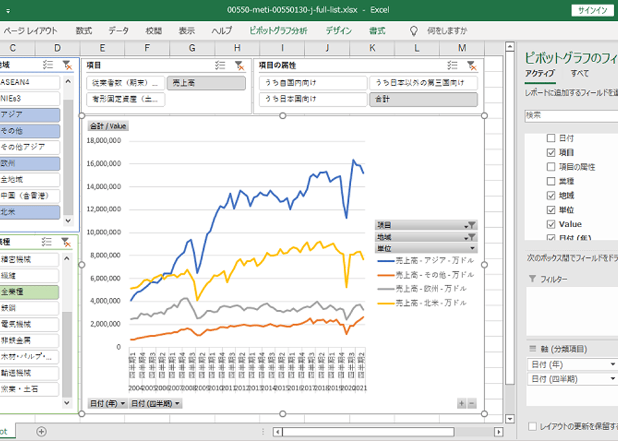Image resolution: width=618 pixels, height=441 pixels.
Task: Clear filter on 業種 slicer
Action: pos(66,242)
